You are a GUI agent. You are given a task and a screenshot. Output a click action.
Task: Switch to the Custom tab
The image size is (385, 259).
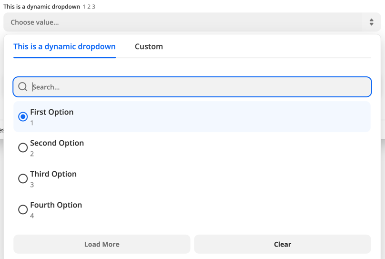(149, 47)
